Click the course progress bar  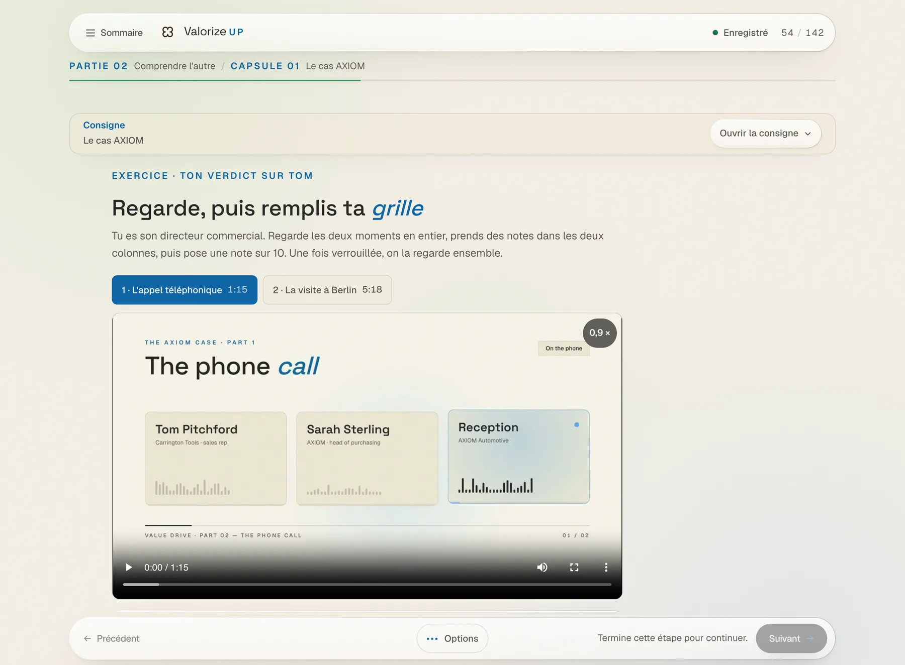(452, 80)
